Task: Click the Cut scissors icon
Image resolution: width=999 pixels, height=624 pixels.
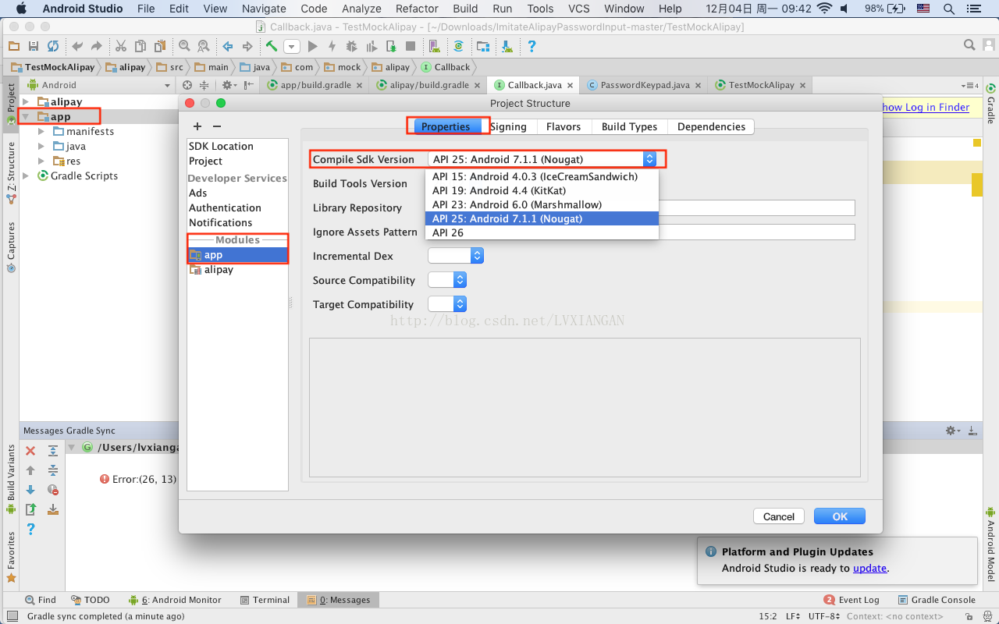Action: tap(121, 46)
